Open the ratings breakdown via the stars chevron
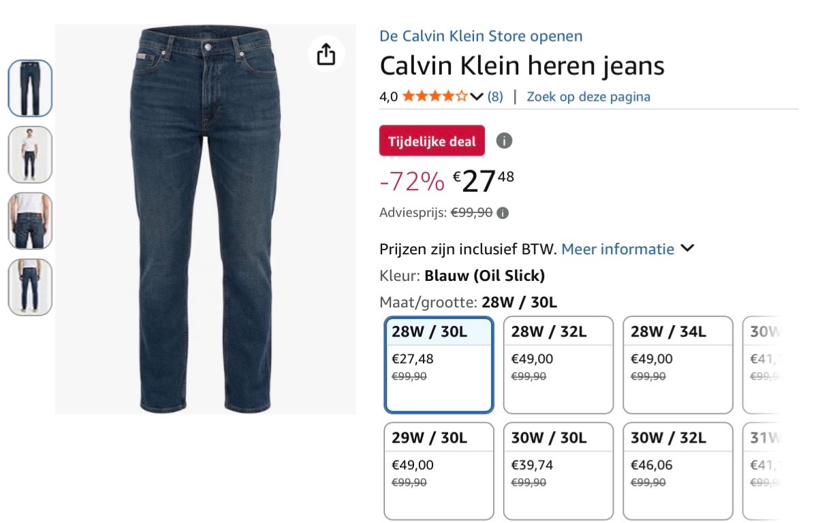 tap(475, 96)
